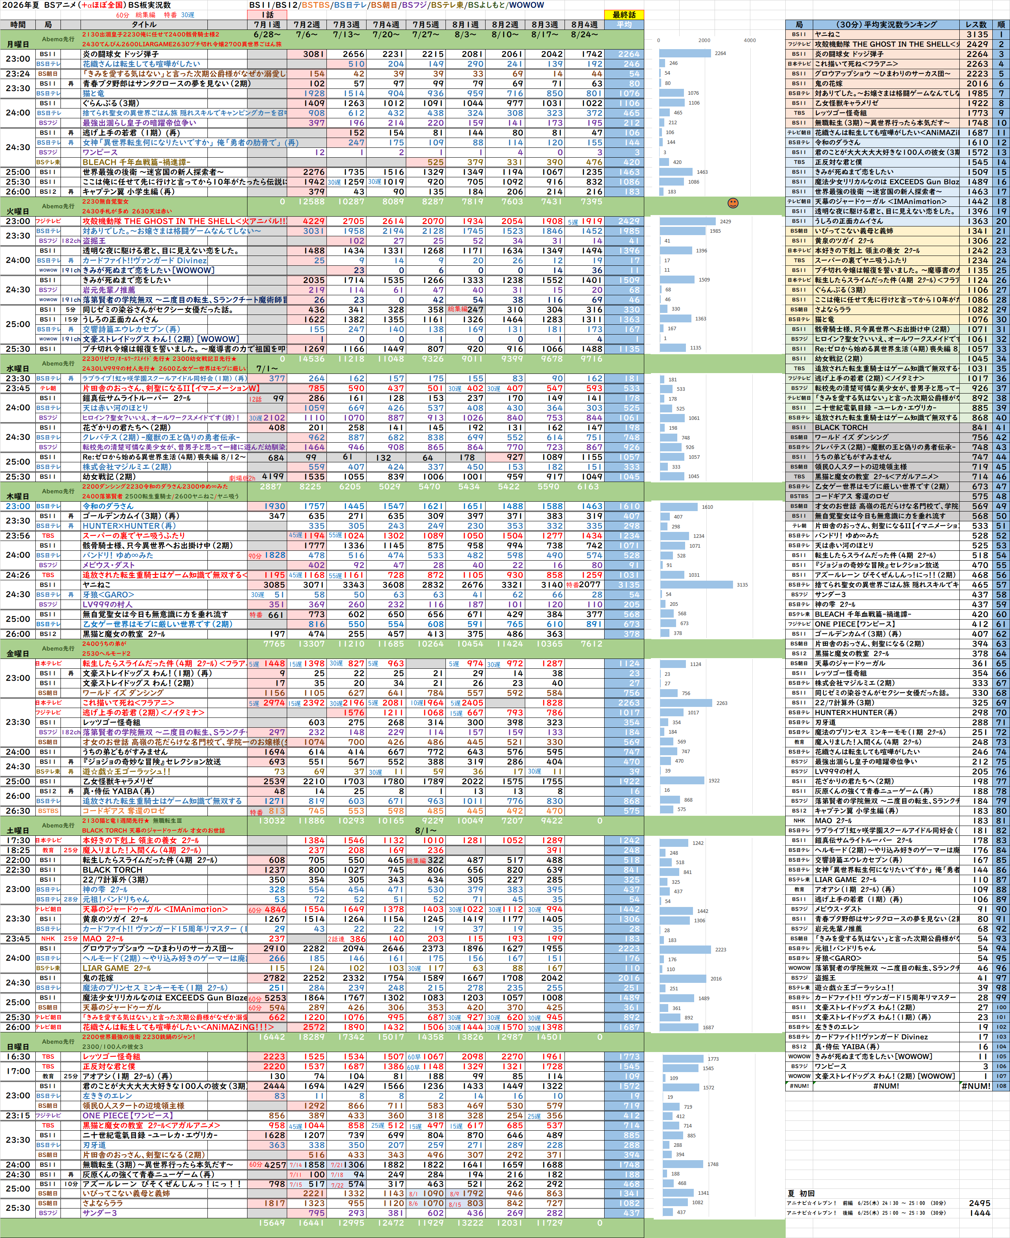Click the "4199" 幼女戦記 first-week value
Screen dimensions: 1010x1238
click(273, 477)
